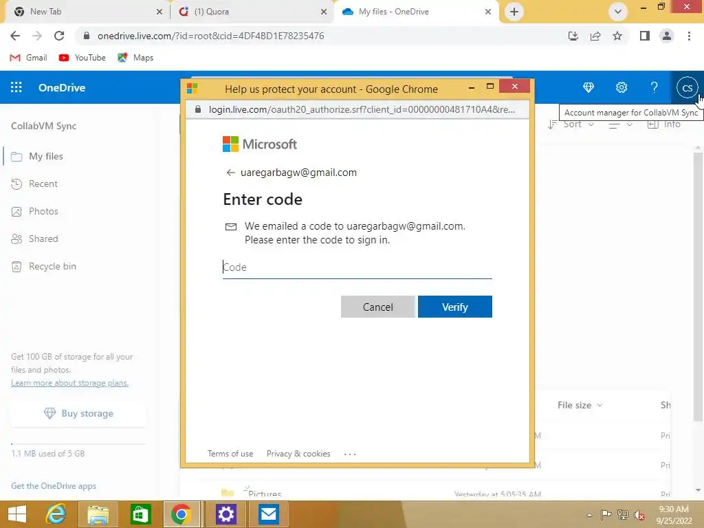Click the Cancel button in the dialog
Viewport: 704px width, 528px height.
(377, 307)
